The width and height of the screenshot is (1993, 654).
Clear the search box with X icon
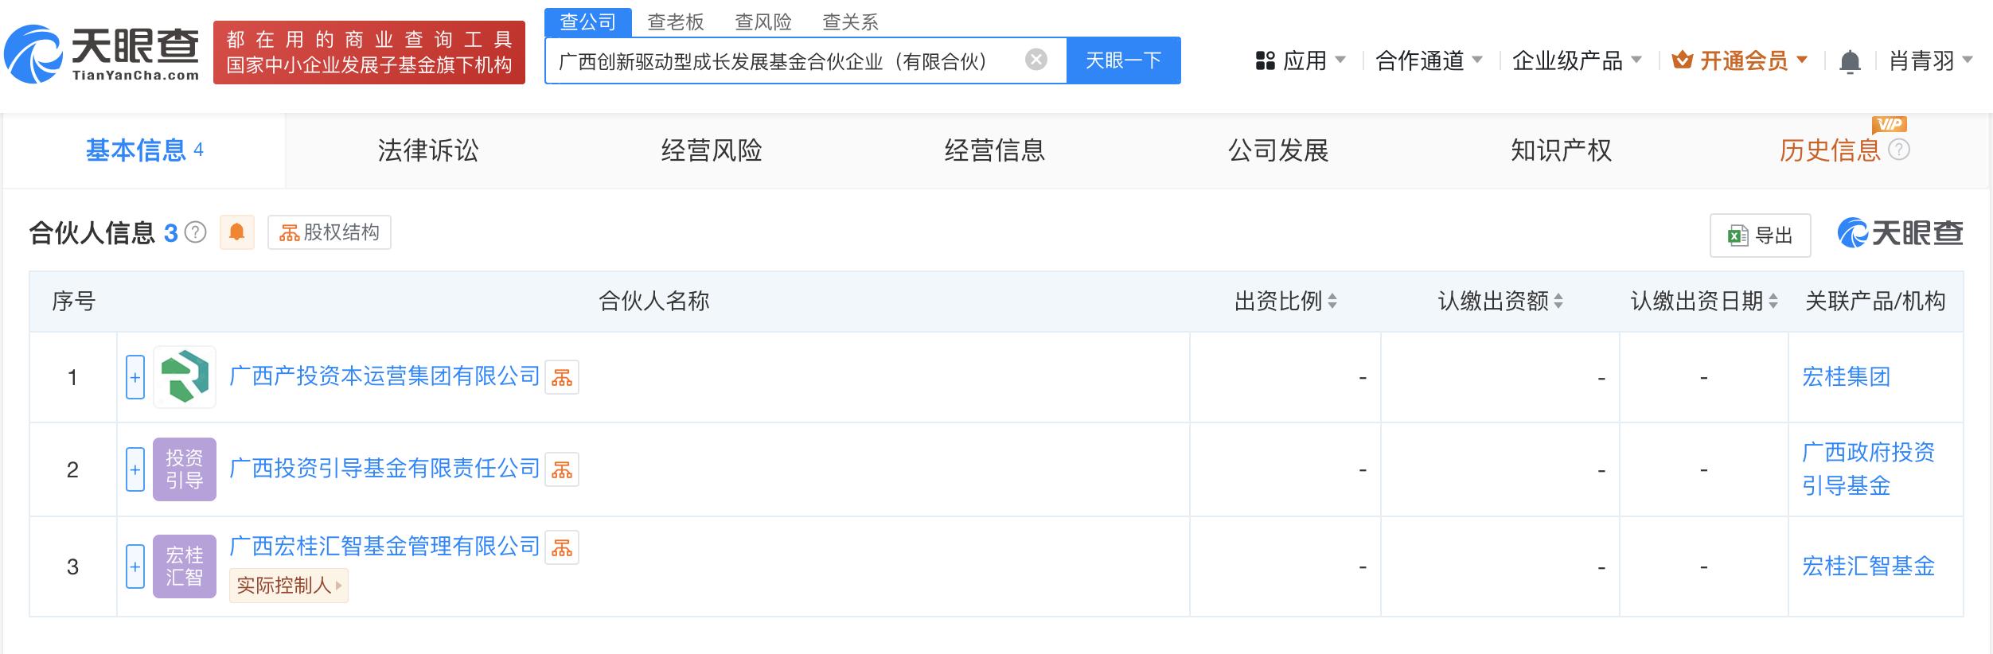tap(1036, 60)
